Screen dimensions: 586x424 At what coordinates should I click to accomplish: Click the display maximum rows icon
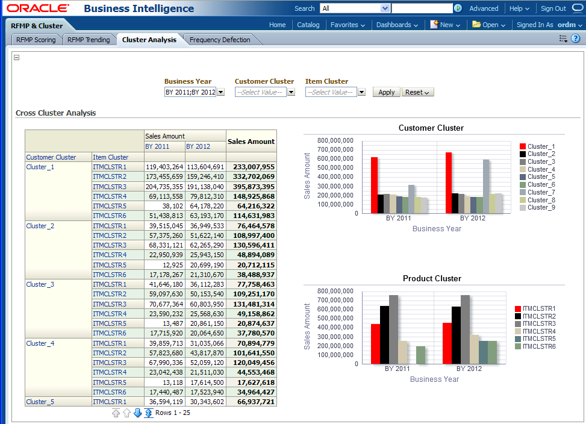click(148, 413)
